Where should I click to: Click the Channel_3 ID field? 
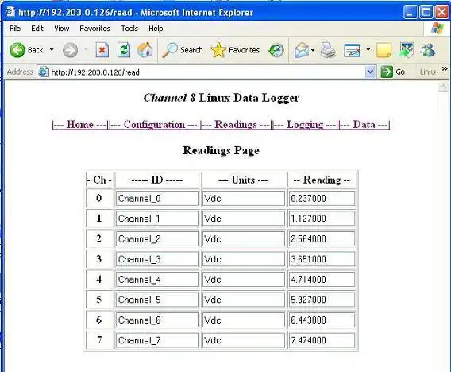156,259
